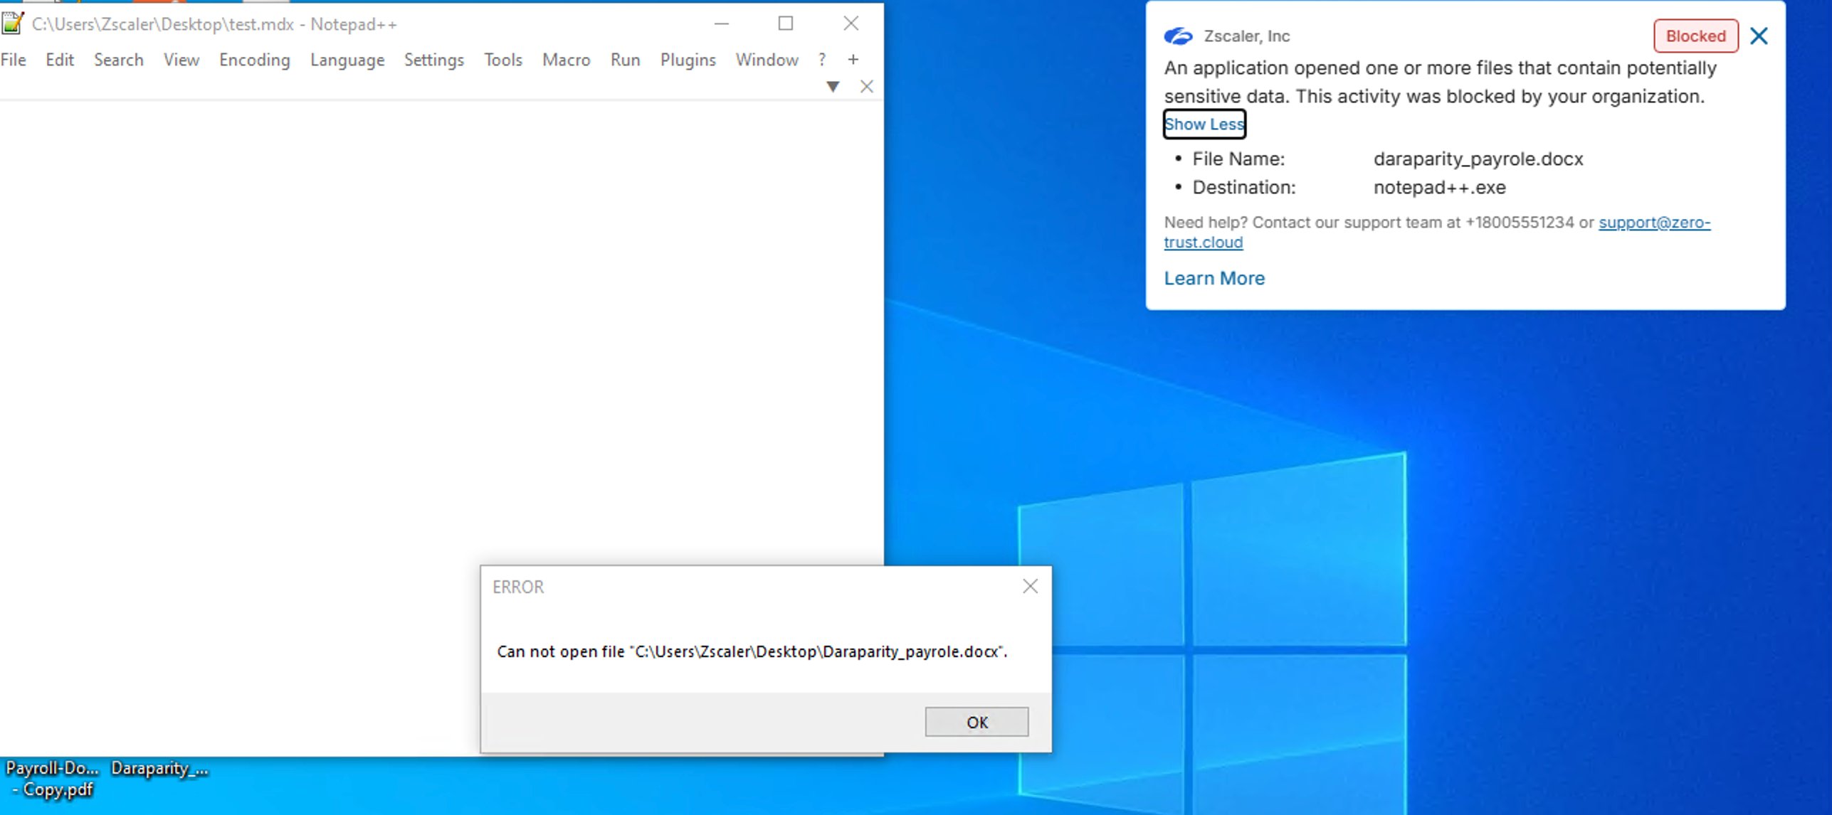This screenshot has height=815, width=1832.
Task: Follow the Learn More link
Action: coord(1214,278)
